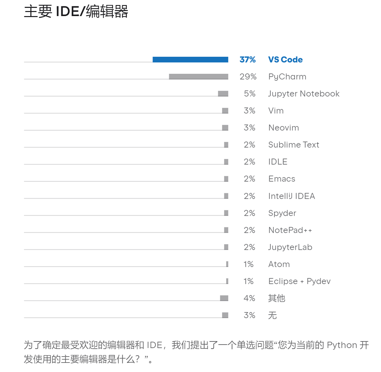381x372 pixels.
Task: Click the Jupyter Notebook label
Action: click(304, 94)
